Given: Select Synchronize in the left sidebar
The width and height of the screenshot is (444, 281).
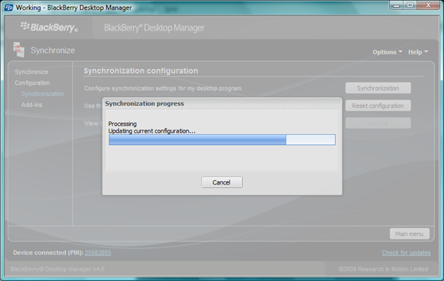Looking at the screenshot, I should tap(31, 72).
